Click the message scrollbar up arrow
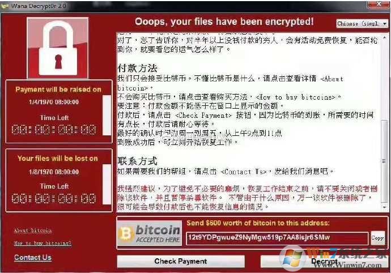This screenshot has width=391, height=273. (x=384, y=37)
